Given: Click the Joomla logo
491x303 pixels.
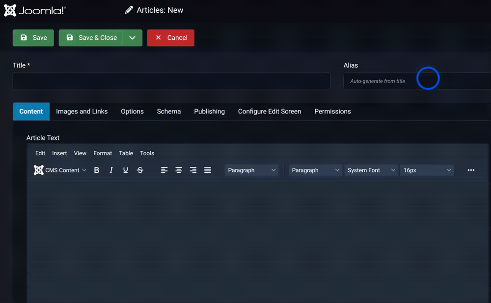Looking at the screenshot, I should point(35,10).
